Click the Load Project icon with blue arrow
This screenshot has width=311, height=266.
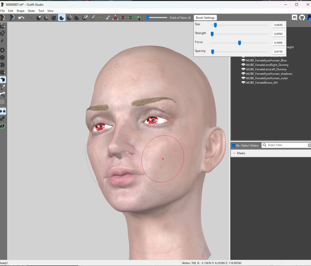point(12,18)
